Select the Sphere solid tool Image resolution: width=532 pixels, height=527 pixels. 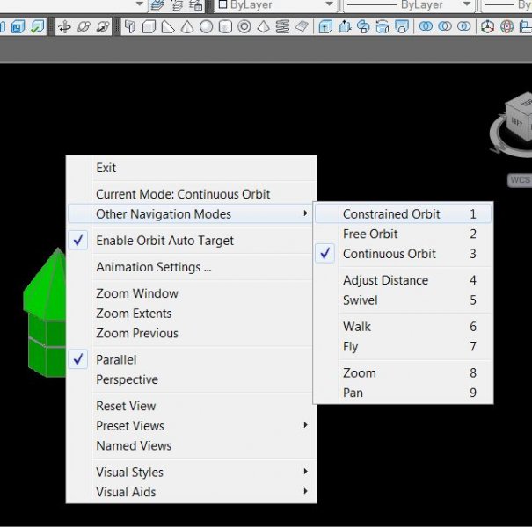[207, 26]
